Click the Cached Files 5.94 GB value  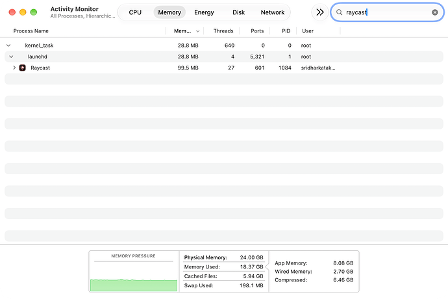[x=253, y=276]
